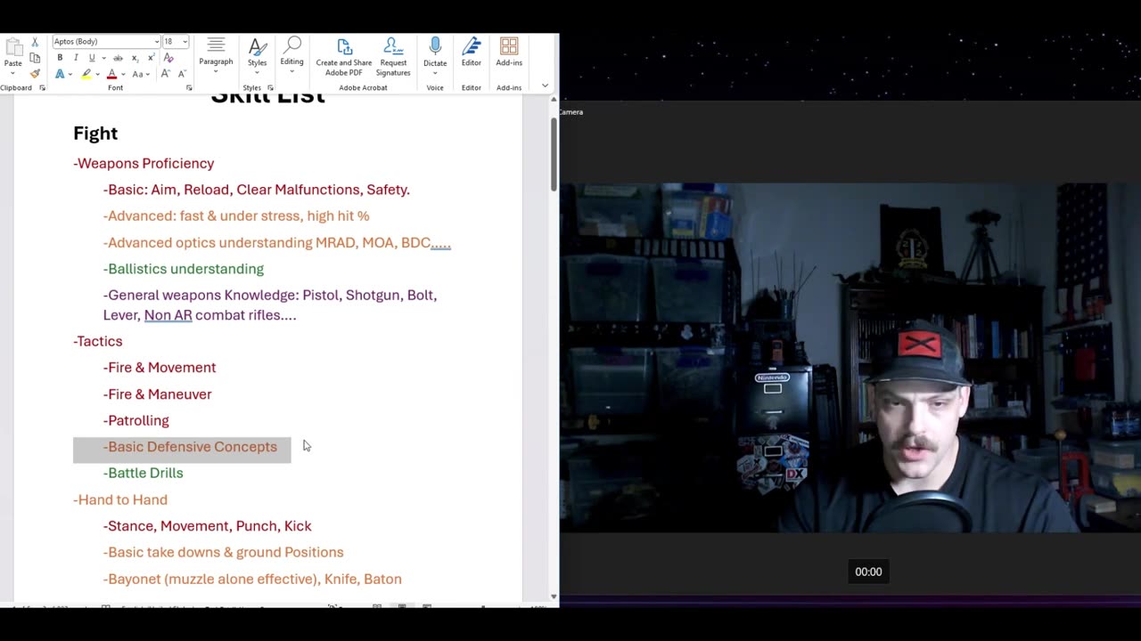Toggle superscript formatting

point(151,58)
